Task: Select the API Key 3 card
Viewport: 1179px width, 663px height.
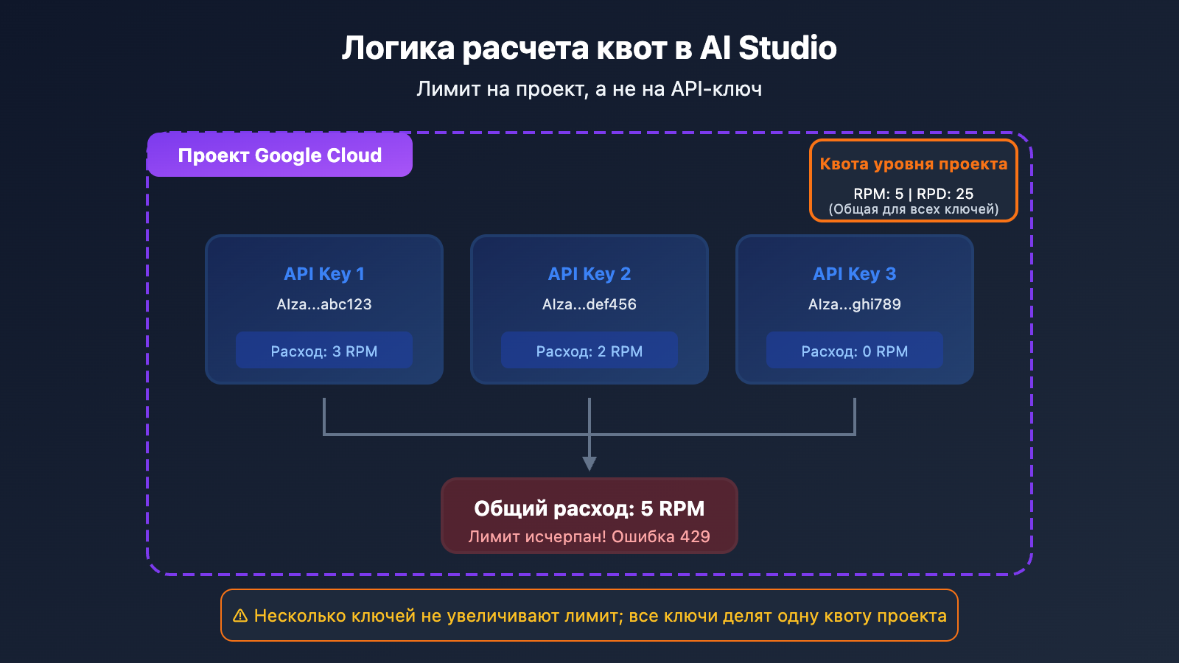Action: click(x=855, y=309)
